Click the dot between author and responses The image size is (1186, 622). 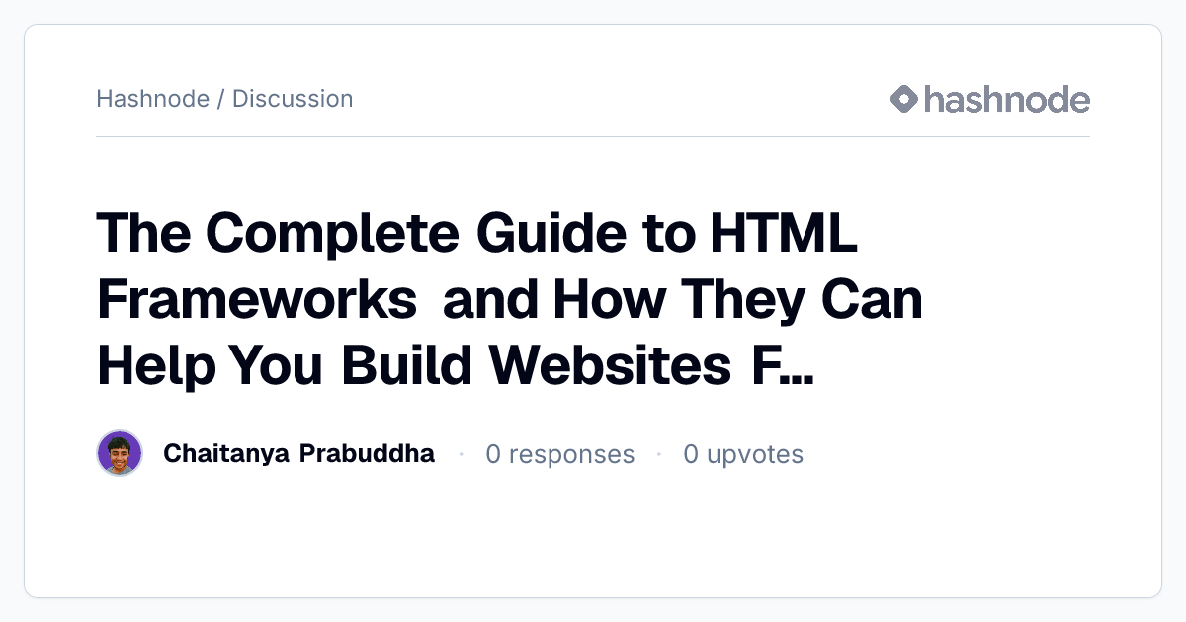pyautogui.click(x=461, y=454)
